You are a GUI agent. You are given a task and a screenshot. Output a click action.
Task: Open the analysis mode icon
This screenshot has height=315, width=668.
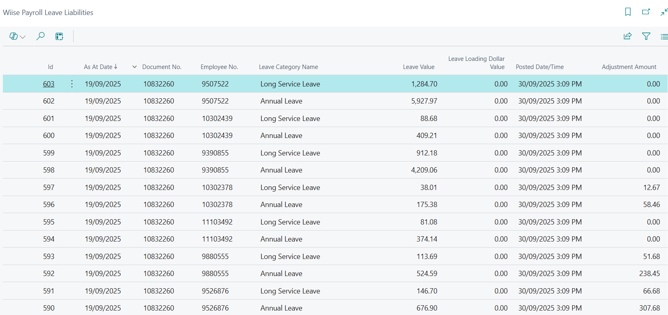tap(59, 37)
